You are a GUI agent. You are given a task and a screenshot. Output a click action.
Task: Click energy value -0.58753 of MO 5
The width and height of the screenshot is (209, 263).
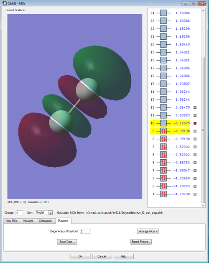pos(182,163)
